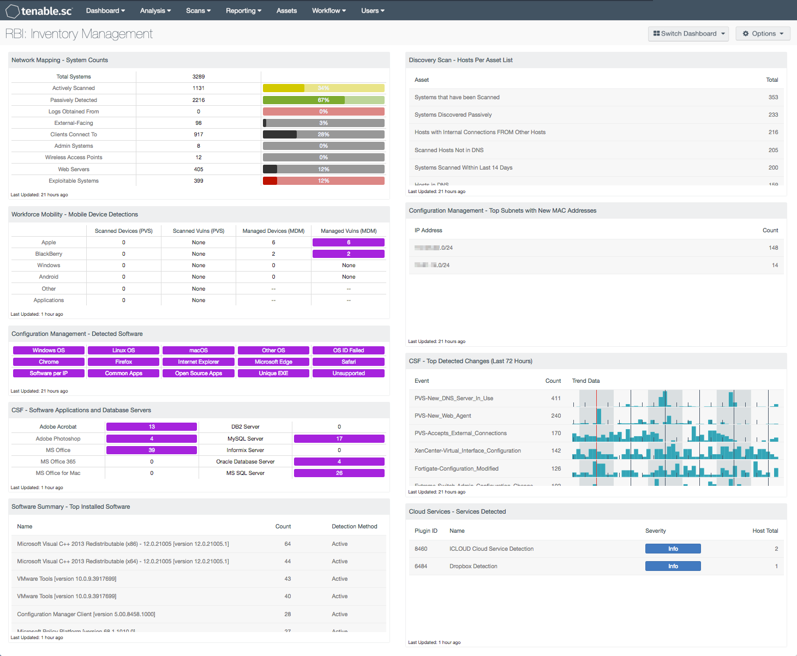This screenshot has height=656, width=797.
Task: Click the Passively Detected 67% bar
Action: click(x=323, y=100)
